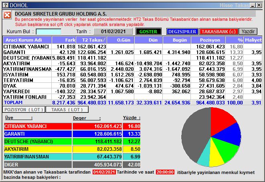
Task: Click TOPLAM Fark value 8.217.436
Action: click(x=64, y=102)
